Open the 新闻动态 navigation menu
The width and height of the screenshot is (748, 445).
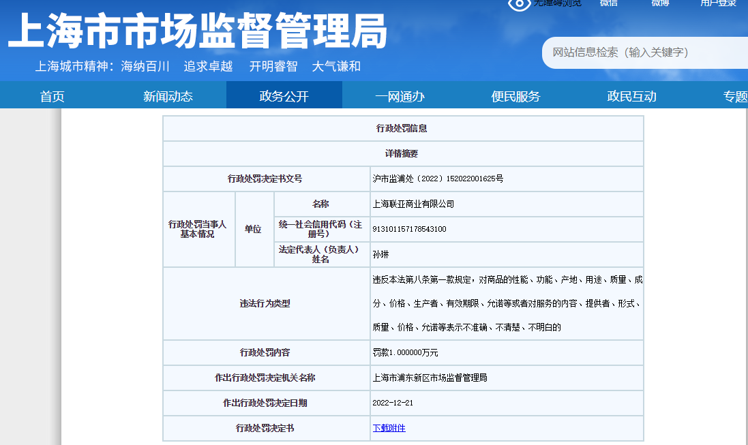[x=168, y=96]
